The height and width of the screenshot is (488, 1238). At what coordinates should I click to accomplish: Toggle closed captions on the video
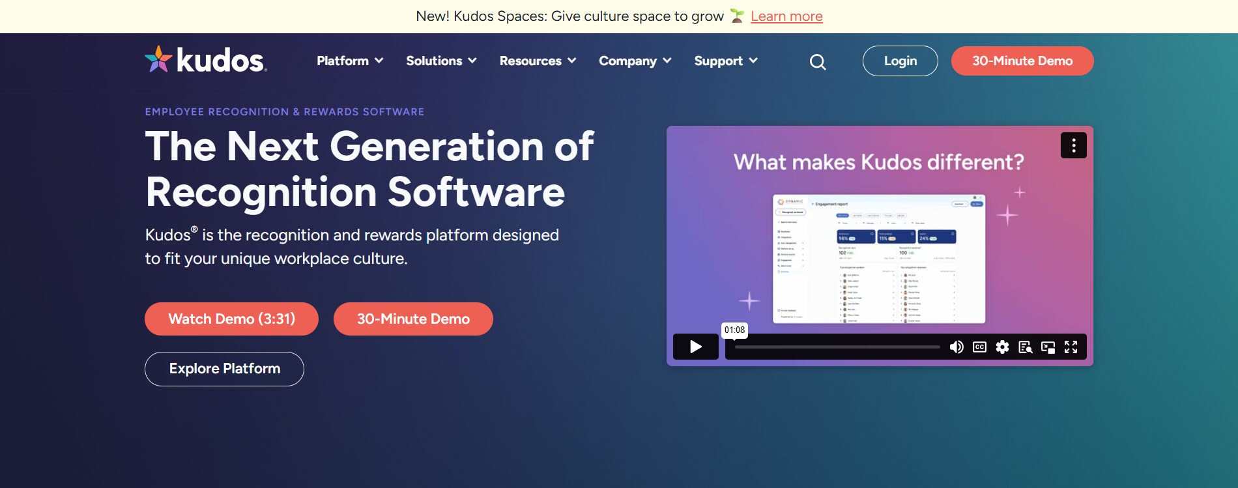(979, 347)
